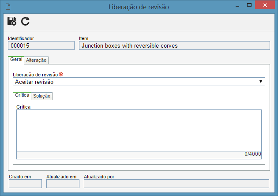Click the Atualizado por field
This screenshot has width=278, height=196.
click(x=177, y=184)
